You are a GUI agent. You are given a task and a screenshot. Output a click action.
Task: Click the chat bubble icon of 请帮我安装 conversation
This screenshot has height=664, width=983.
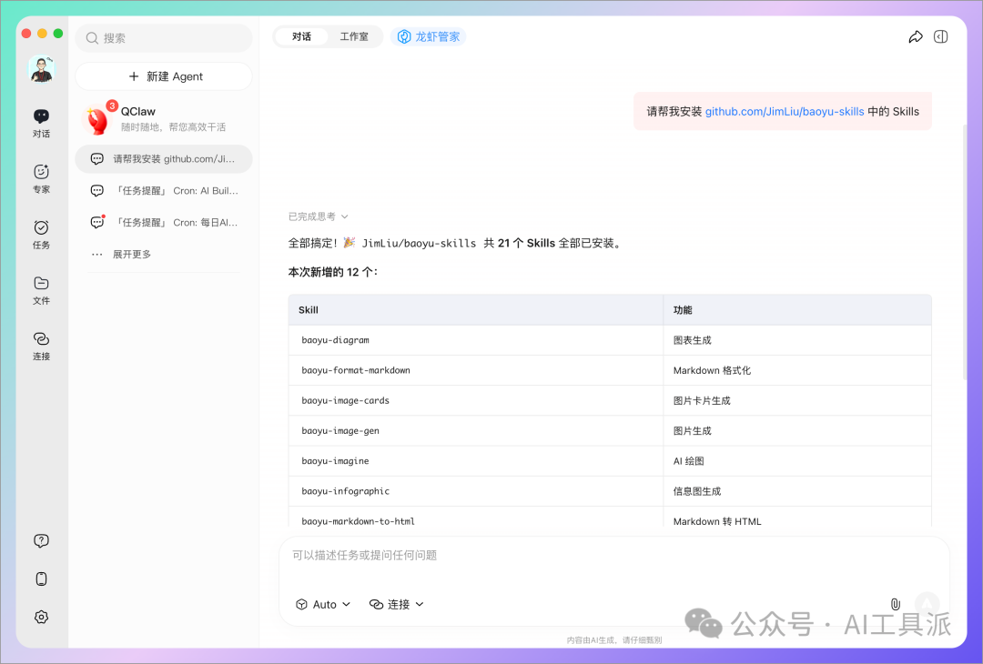click(97, 159)
